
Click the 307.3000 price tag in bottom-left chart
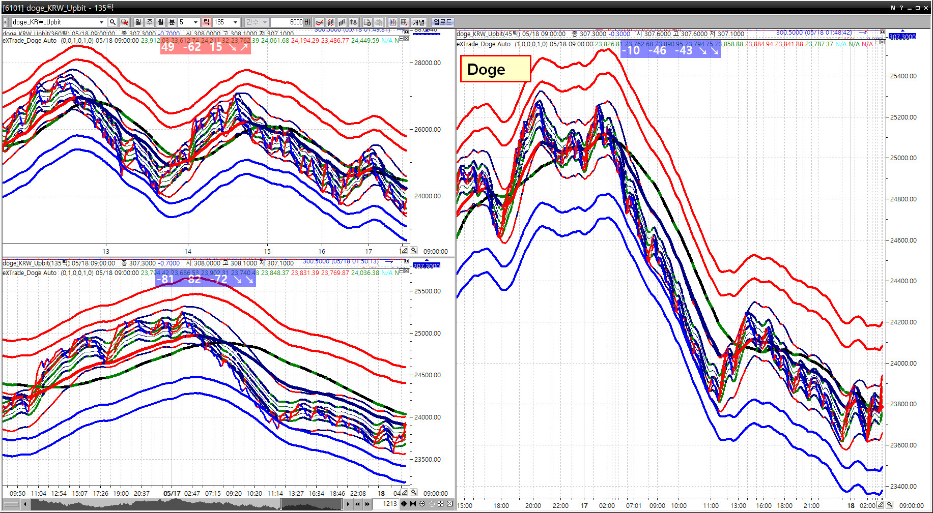[x=427, y=266]
